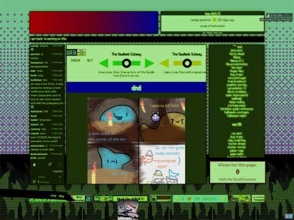Open the 'pumpkin carving' comic link
The width and height of the screenshot is (294, 220).
tap(237, 85)
